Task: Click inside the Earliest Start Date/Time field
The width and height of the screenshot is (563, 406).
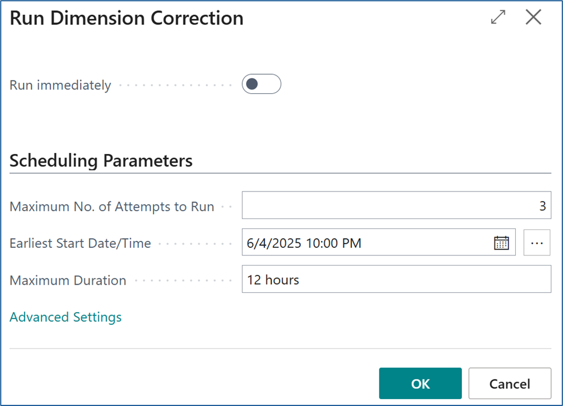Action: click(379, 242)
